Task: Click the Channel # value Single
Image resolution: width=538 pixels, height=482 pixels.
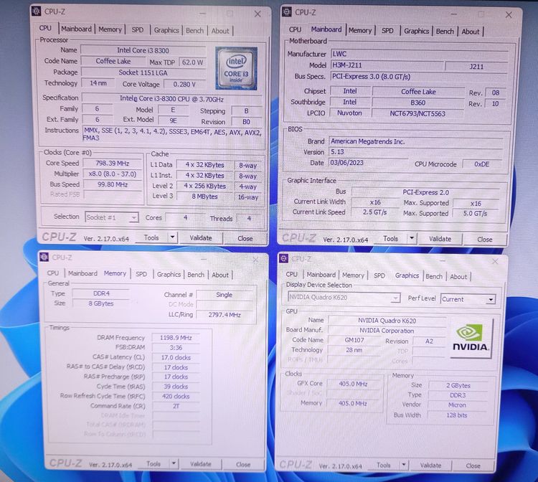Action: coord(224,295)
